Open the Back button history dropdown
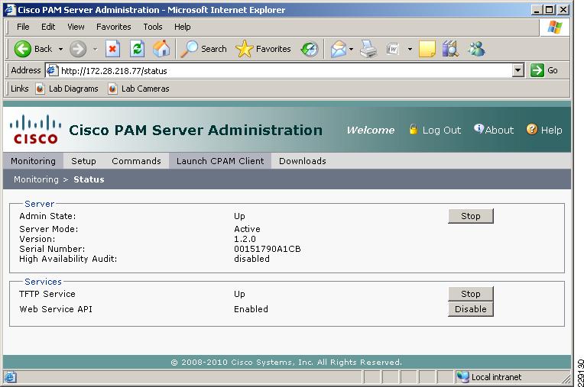Image resolution: width=584 pixels, height=387 pixels. coord(60,49)
